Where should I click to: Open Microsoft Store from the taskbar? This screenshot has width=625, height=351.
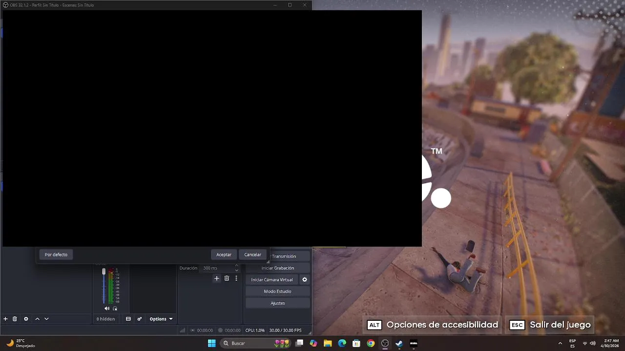(x=356, y=343)
